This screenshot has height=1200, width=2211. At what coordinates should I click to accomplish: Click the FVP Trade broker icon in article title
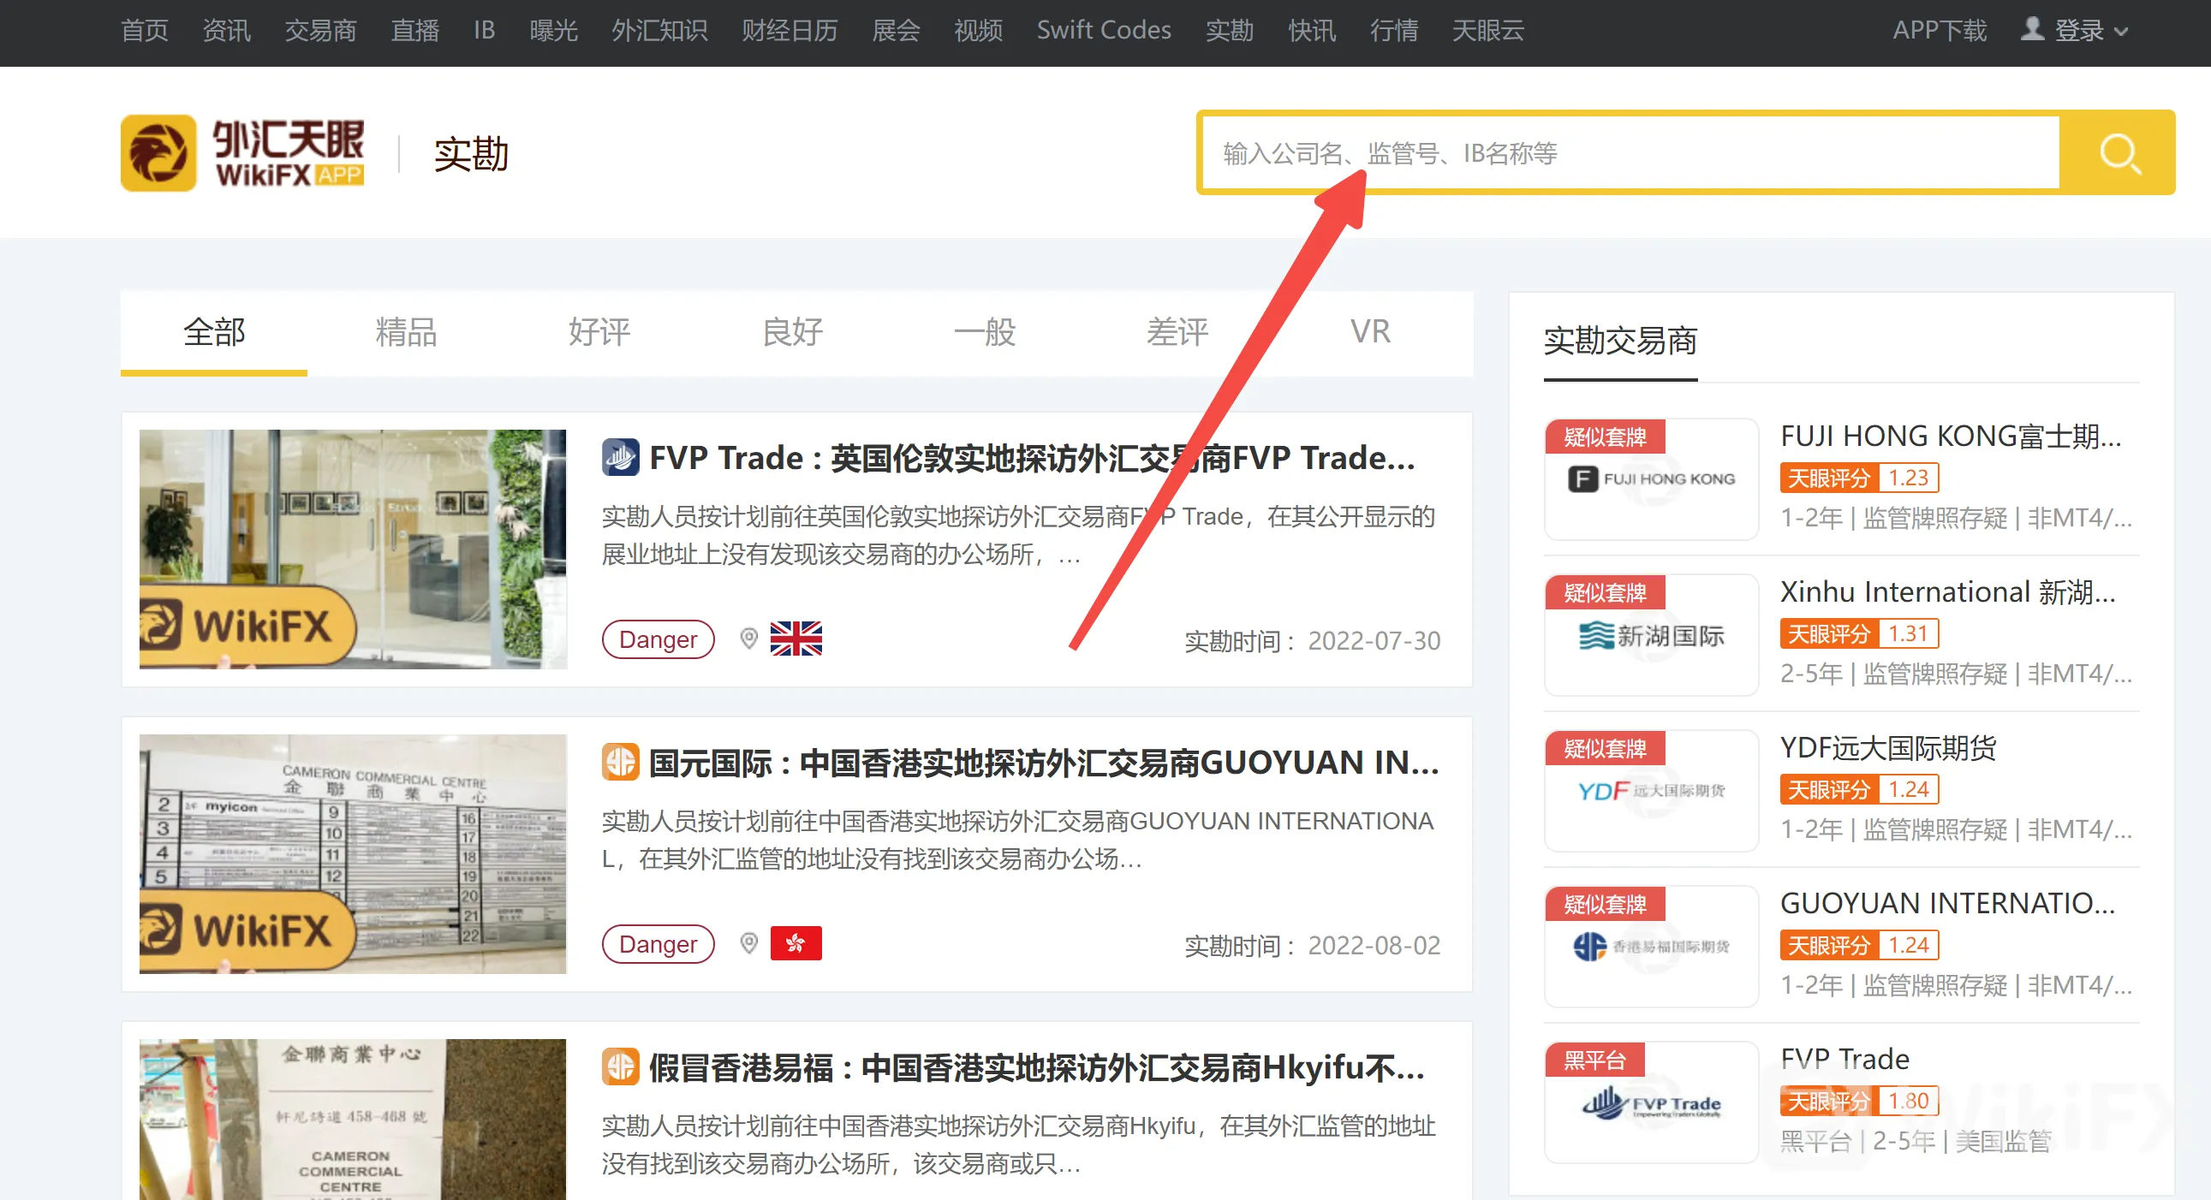(x=620, y=457)
